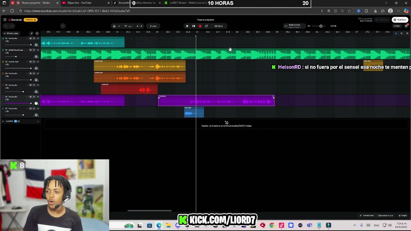
Task: Open the Letras/notas panel
Action: pyautogui.click(x=367, y=216)
